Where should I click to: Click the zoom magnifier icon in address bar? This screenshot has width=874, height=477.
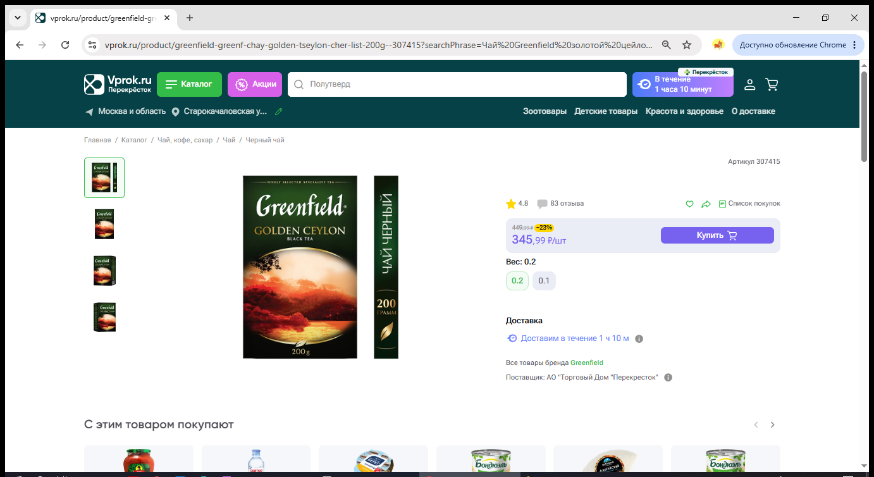[666, 45]
